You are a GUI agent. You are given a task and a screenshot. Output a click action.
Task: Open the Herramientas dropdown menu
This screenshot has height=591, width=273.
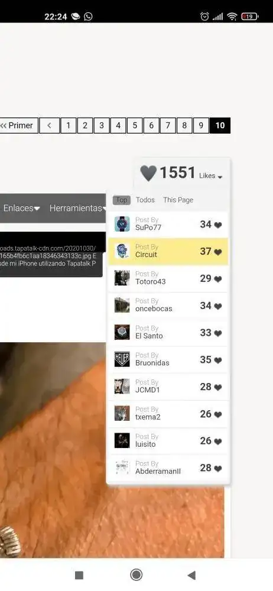point(77,208)
